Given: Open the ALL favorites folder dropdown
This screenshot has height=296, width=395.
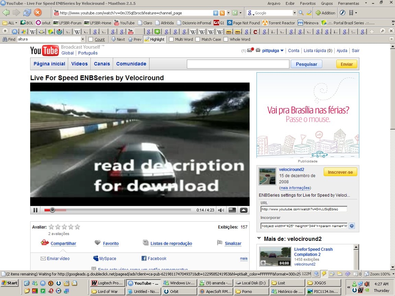Looking at the screenshot, I should coord(16,23).
